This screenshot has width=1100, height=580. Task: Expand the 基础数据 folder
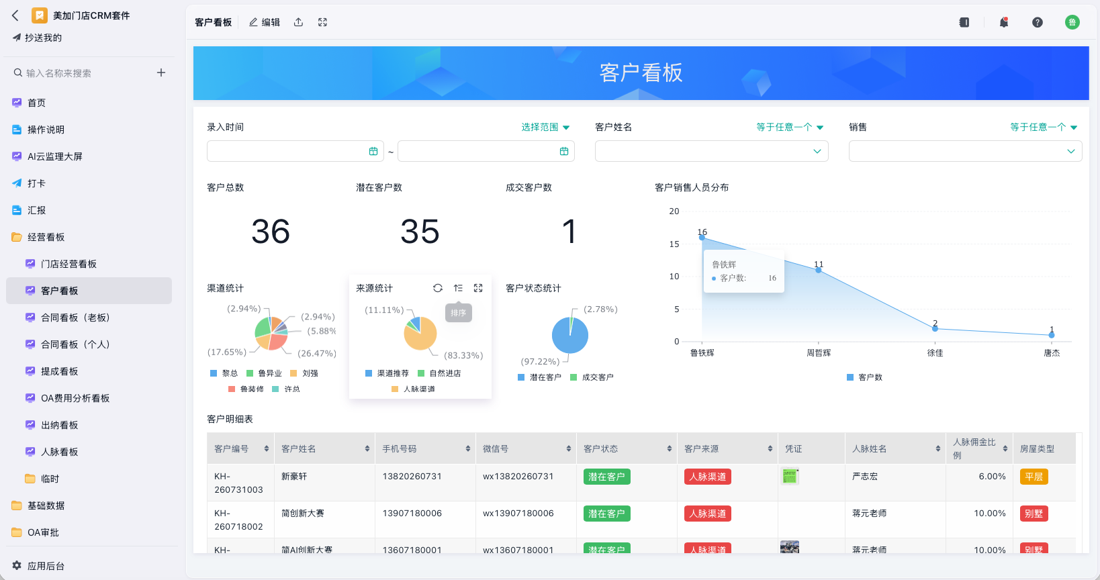pyautogui.click(x=89, y=505)
